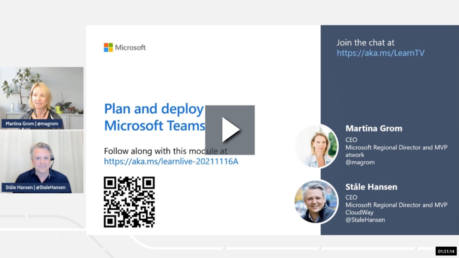Open the https://aka.ms/learnlive-20211116A module link

[x=171, y=162]
